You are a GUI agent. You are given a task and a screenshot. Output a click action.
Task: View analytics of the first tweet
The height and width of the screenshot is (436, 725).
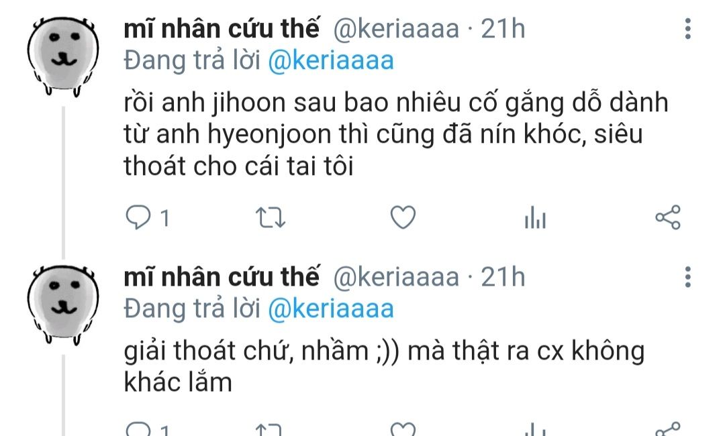point(536,217)
